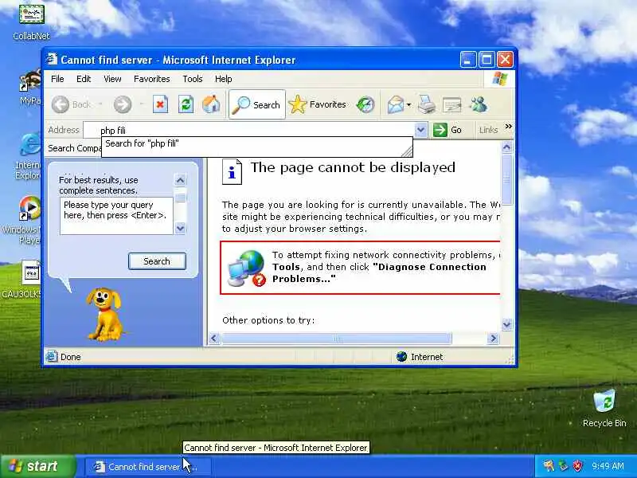This screenshot has width=637, height=478.
Task: Click inside the Address text field
Action: pos(248,130)
